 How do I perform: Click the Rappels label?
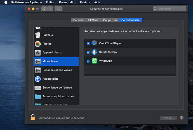tap(48, 35)
